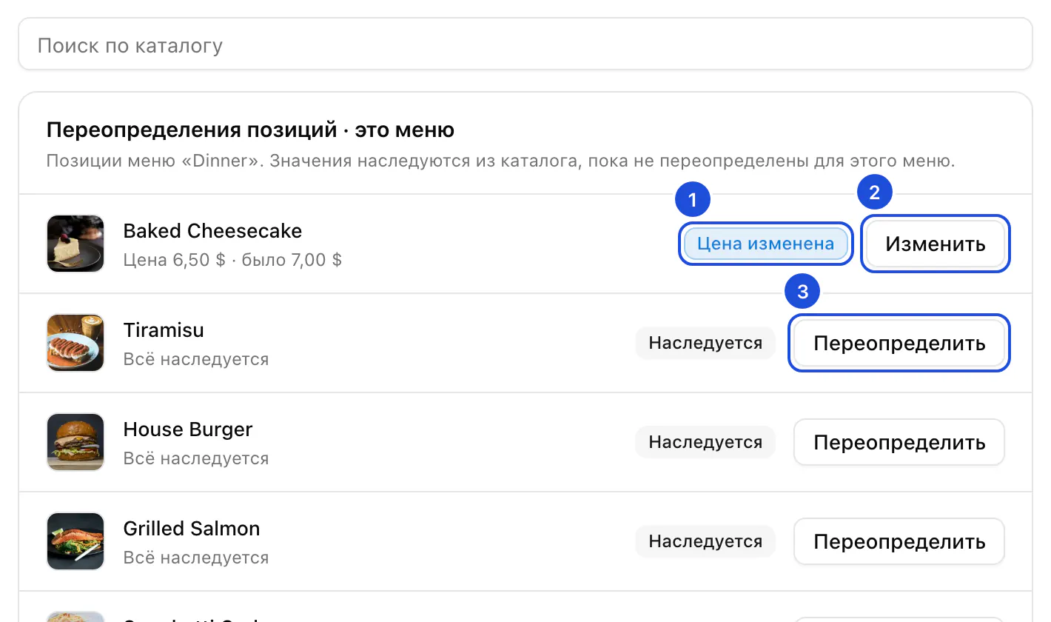Image resolution: width=1051 pixels, height=622 pixels.
Task: Select the House Burger thumbnail
Action: pyautogui.click(x=75, y=442)
